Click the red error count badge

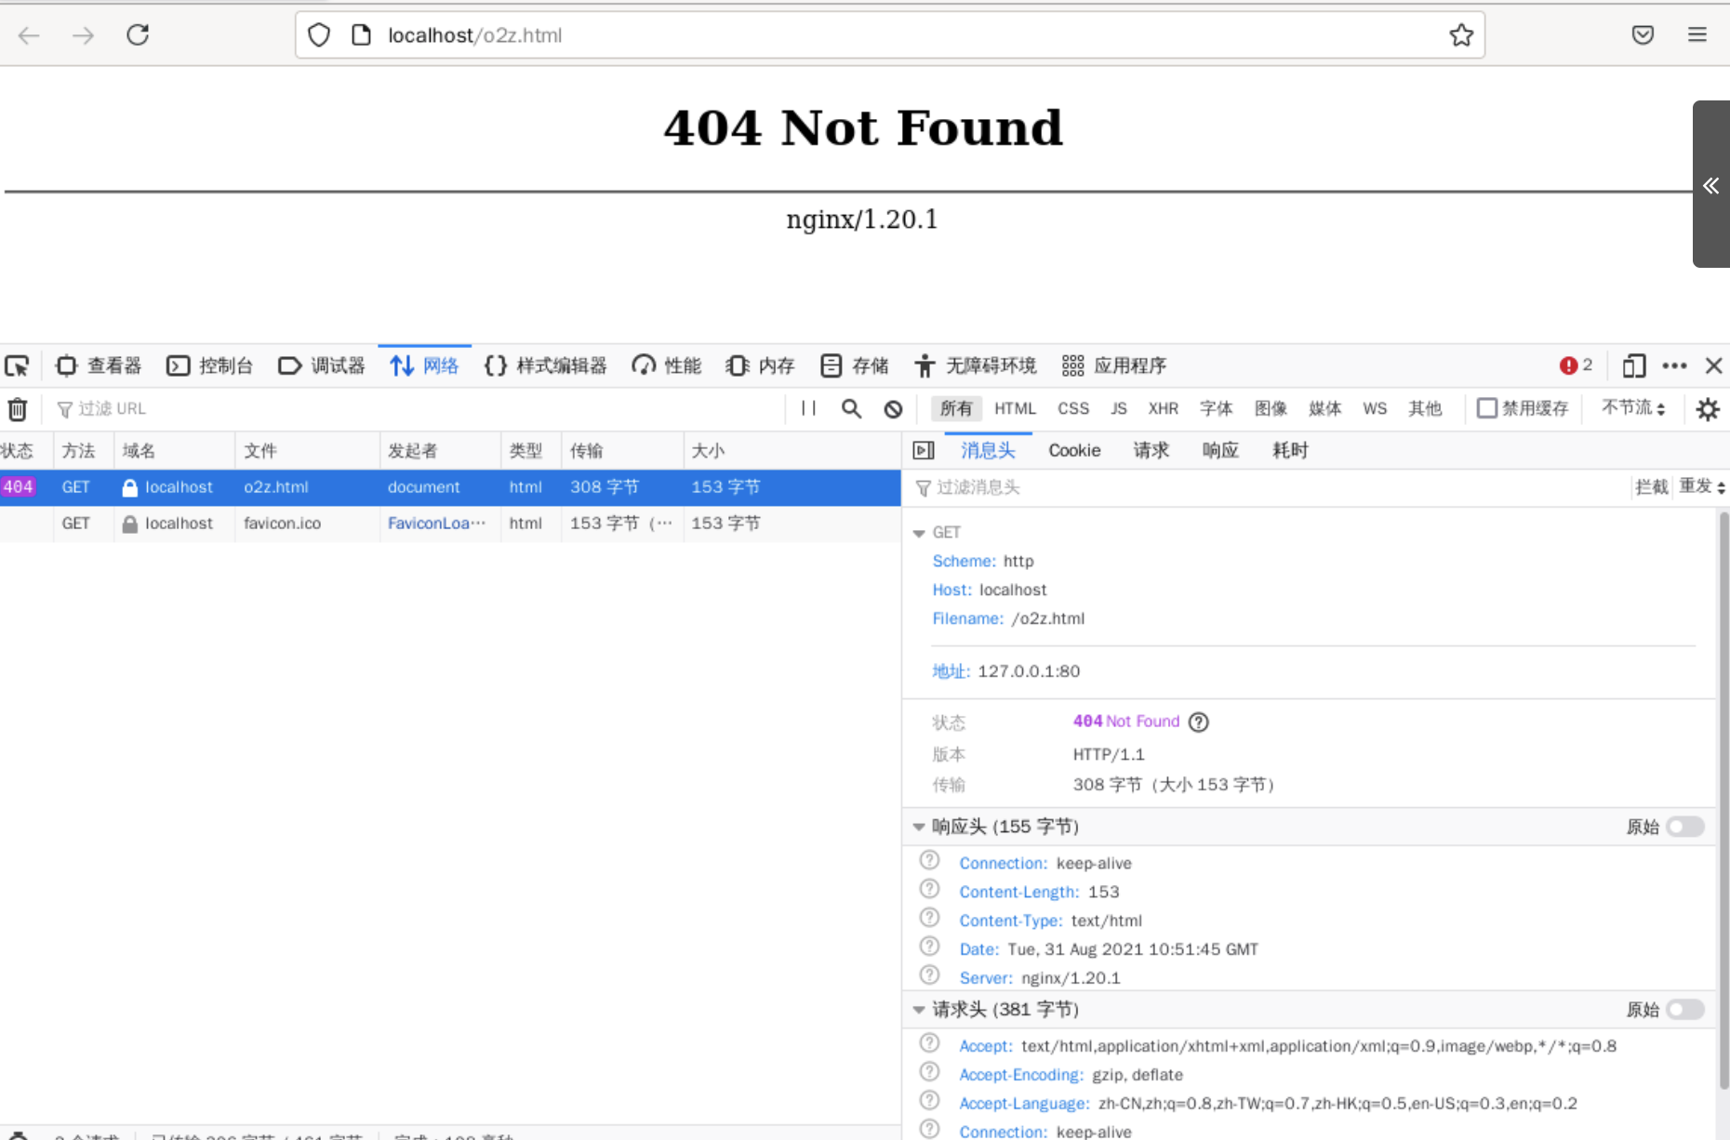1576,365
